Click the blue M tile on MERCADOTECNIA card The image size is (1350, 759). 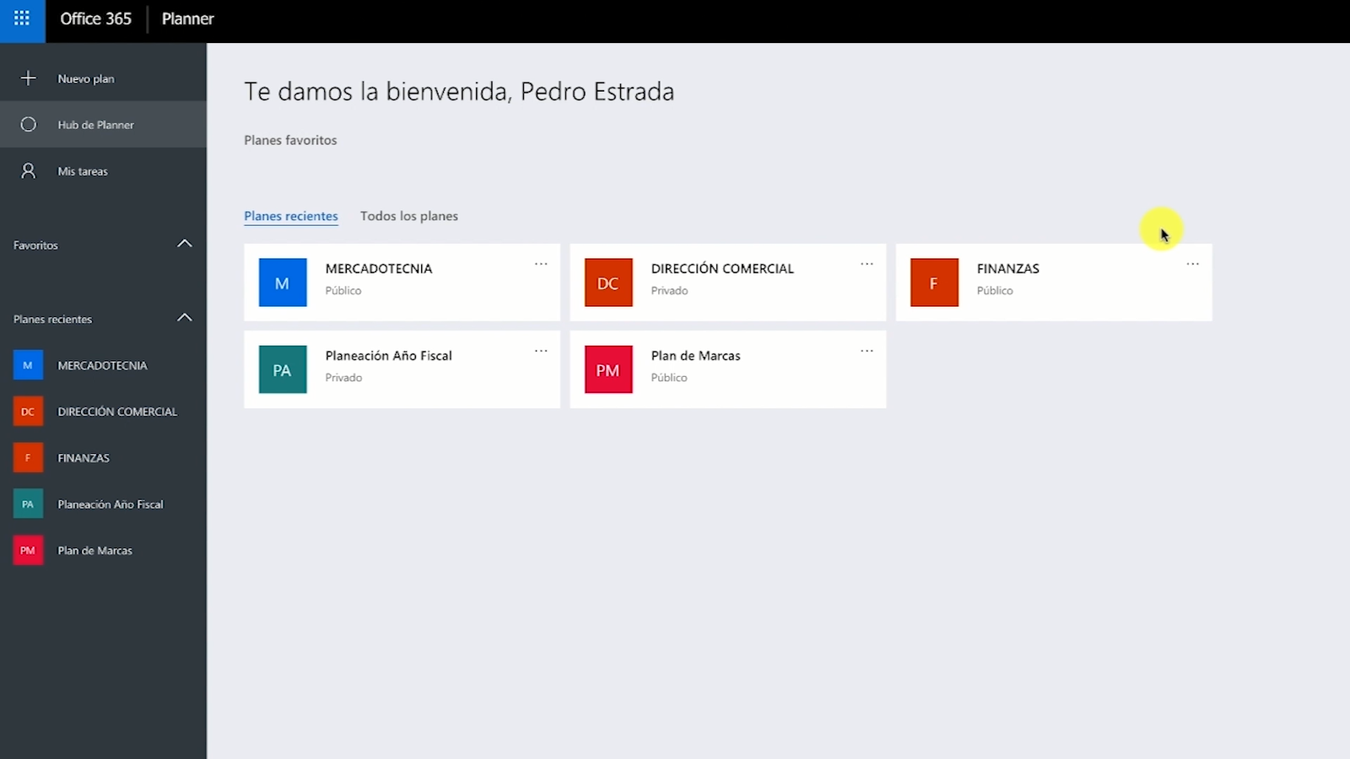283,283
